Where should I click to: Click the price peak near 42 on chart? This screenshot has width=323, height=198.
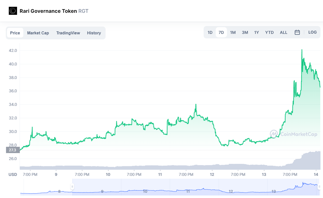coord(302,50)
